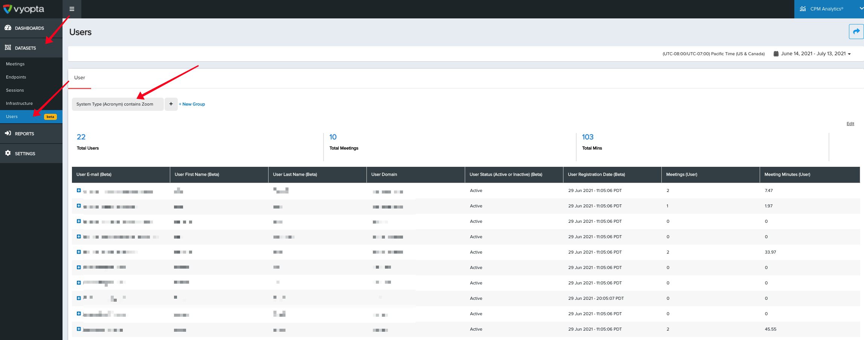Open the Datasets section
Screen dimensions: 864x340
click(31, 48)
